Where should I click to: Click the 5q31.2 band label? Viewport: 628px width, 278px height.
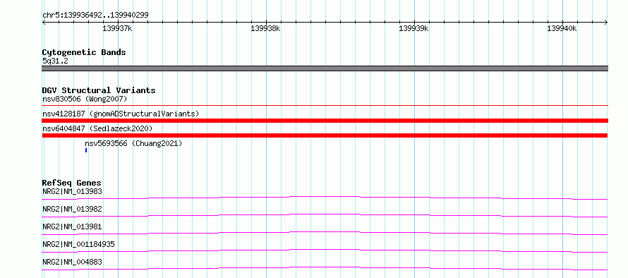(x=55, y=61)
